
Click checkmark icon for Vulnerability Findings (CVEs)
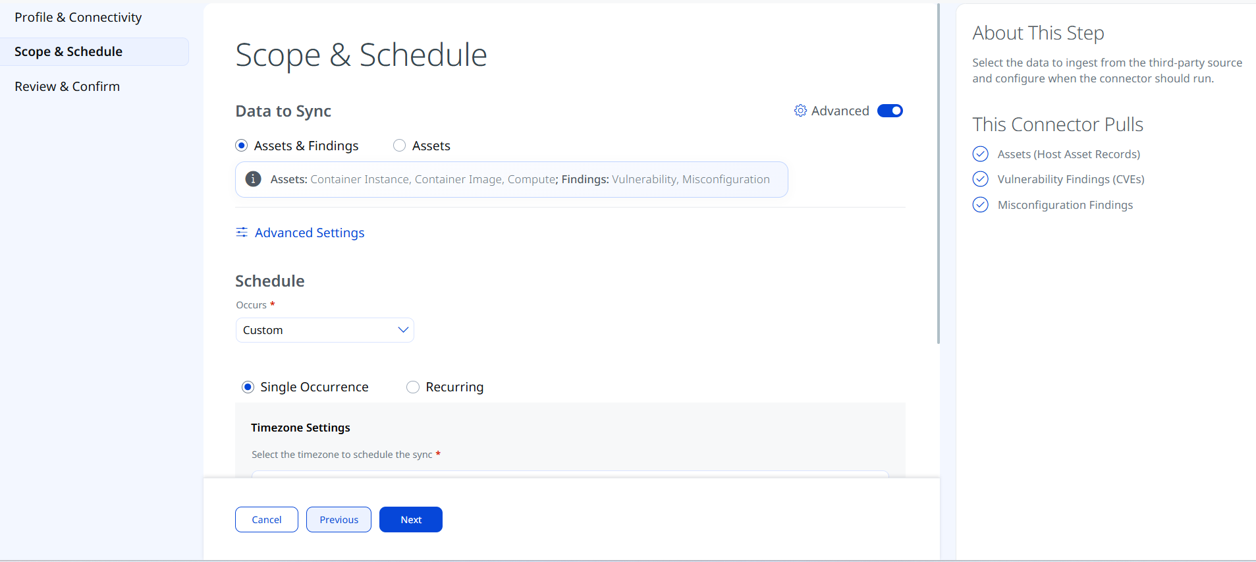[x=980, y=179]
